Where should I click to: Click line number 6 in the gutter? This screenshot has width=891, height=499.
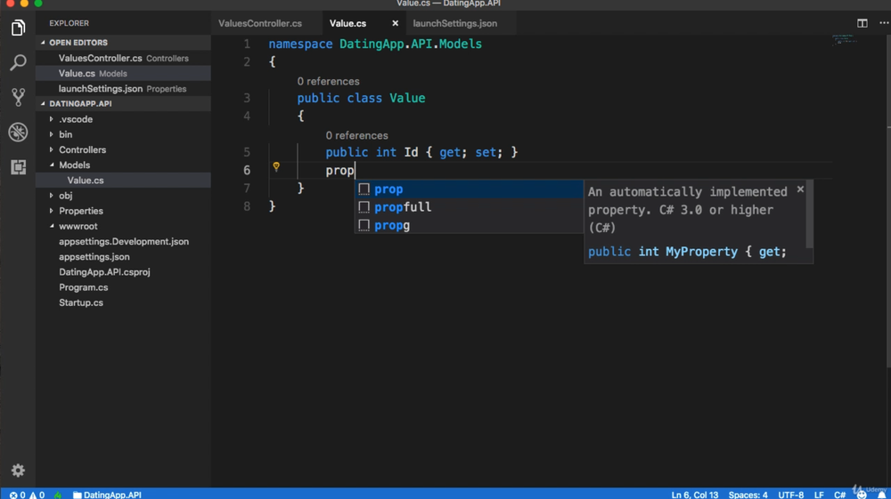click(247, 170)
